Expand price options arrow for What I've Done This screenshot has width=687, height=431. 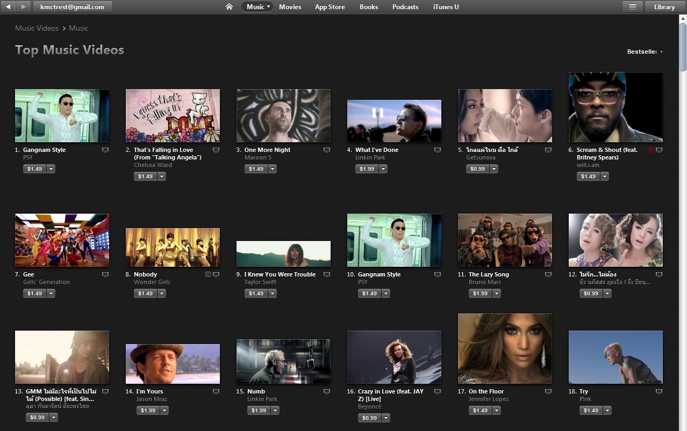pyautogui.click(x=383, y=169)
